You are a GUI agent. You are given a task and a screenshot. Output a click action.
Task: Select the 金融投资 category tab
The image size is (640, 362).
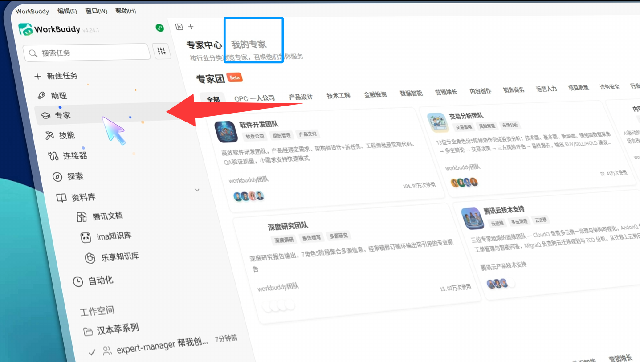[375, 94]
